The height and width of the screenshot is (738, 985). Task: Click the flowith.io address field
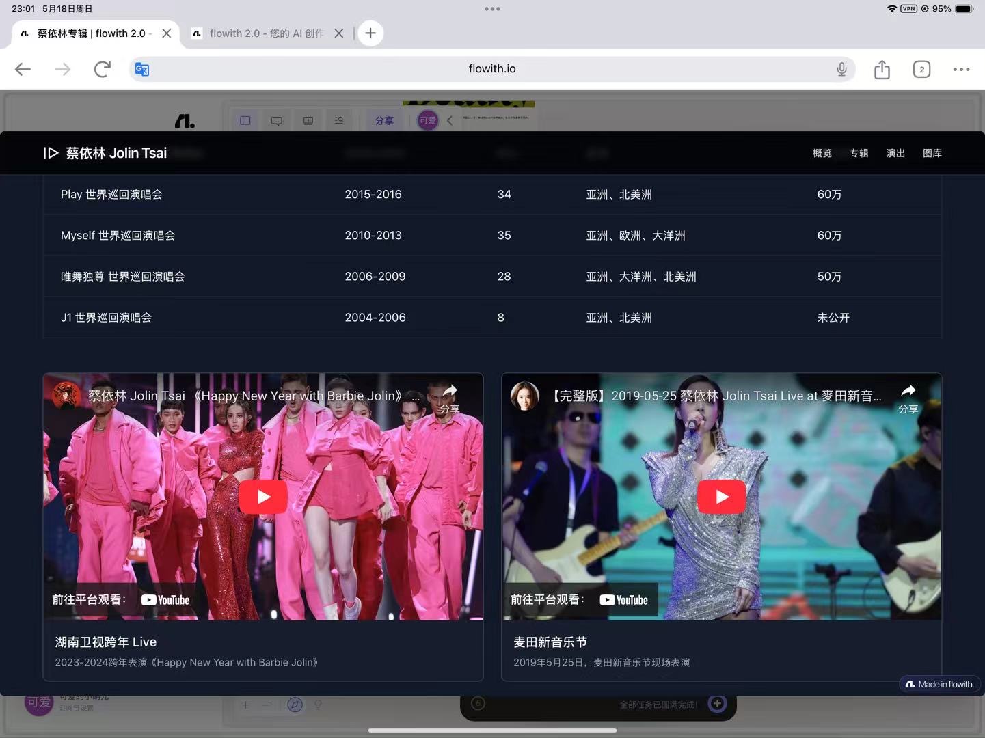pos(492,69)
